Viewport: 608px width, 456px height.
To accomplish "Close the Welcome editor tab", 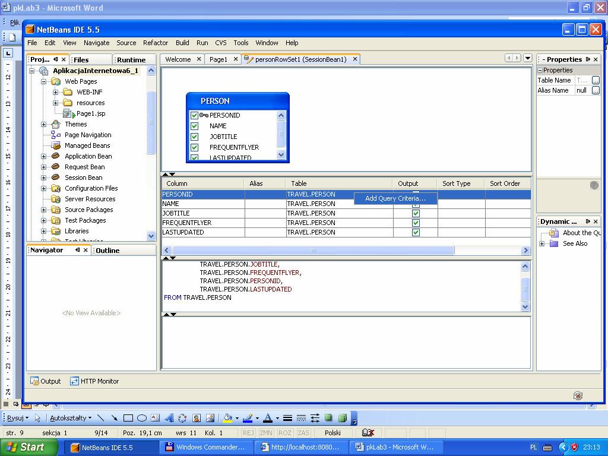I will pos(199,59).
